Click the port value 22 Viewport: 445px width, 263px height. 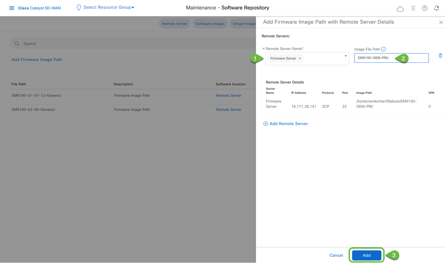click(x=344, y=107)
